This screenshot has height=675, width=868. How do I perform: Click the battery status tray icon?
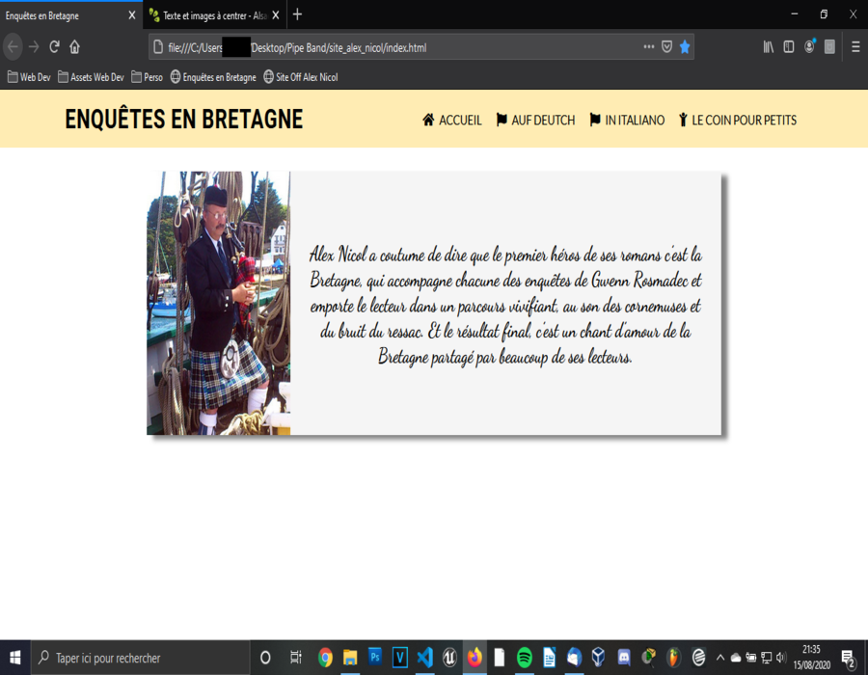(751, 658)
